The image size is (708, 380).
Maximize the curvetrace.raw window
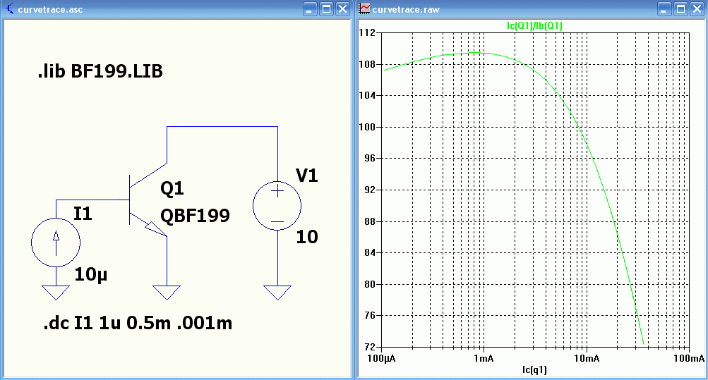pyautogui.click(x=681, y=9)
